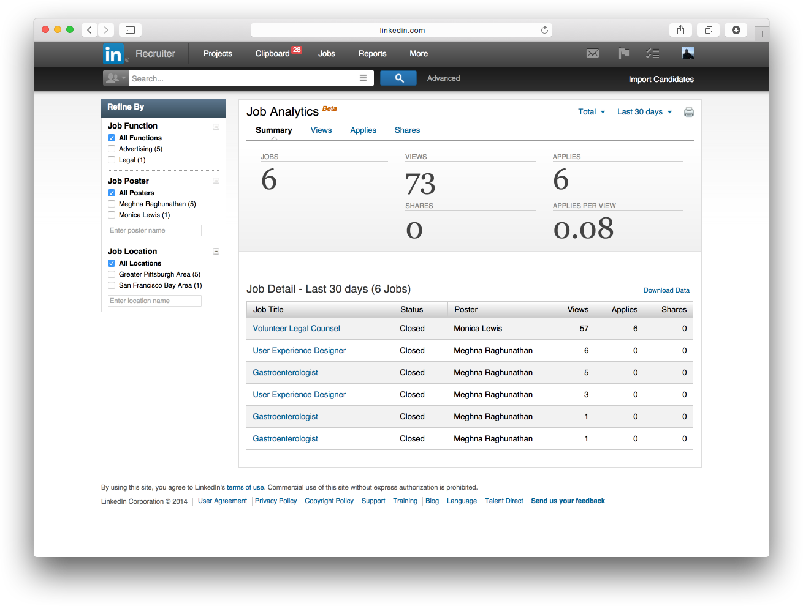Screen dimensions: 803x606
Task: Show all Safari tabs
Action: point(709,30)
